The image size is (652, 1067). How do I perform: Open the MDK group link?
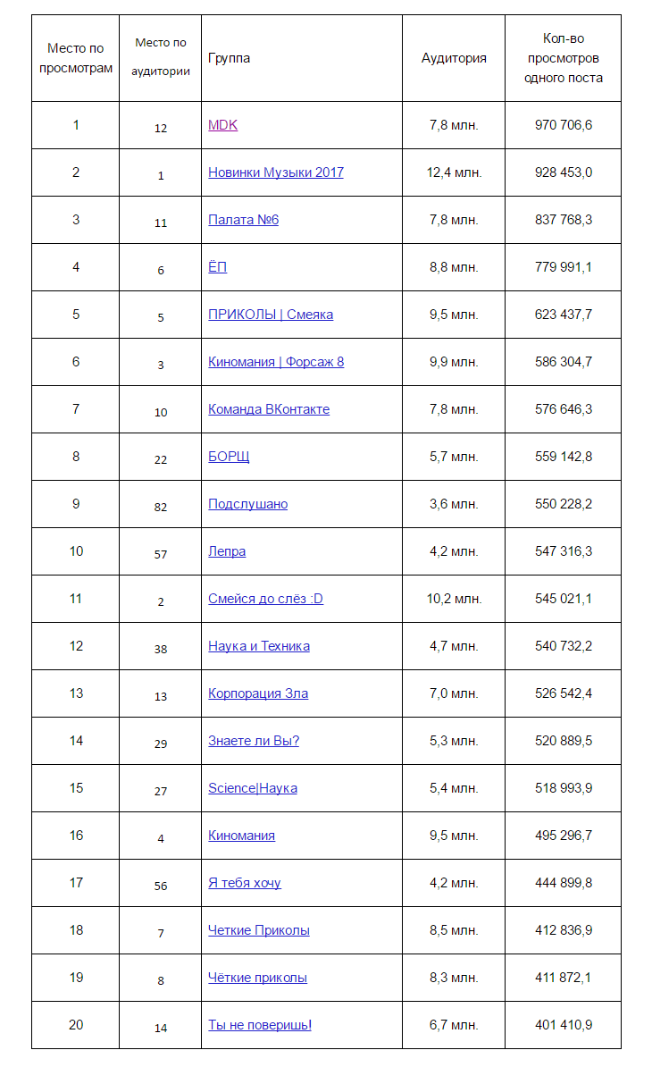click(222, 125)
